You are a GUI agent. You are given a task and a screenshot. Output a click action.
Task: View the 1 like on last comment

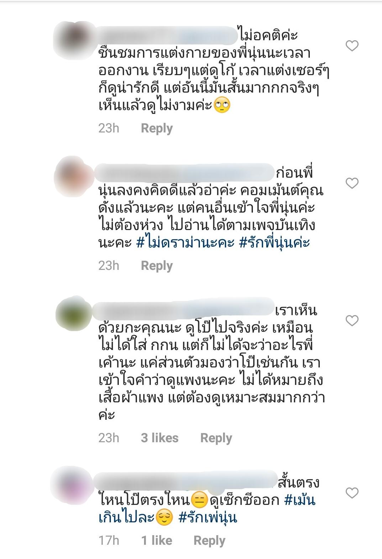[x=157, y=540]
